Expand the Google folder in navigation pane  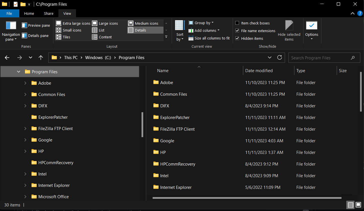point(25,140)
